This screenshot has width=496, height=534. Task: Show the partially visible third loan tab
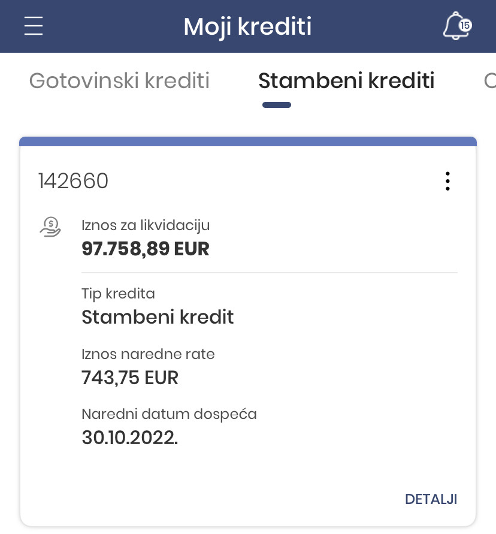[489, 80]
